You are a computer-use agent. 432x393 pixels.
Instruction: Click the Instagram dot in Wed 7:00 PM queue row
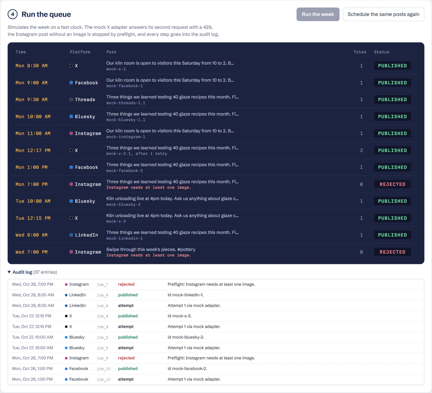click(x=71, y=252)
